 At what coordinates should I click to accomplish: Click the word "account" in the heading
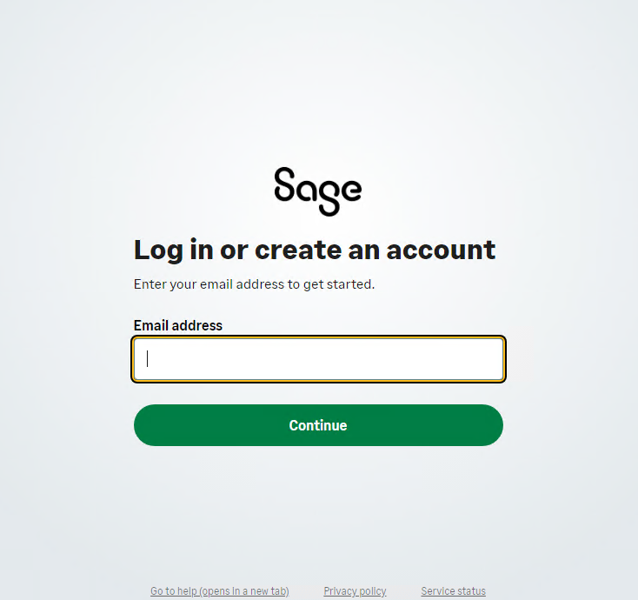pos(441,250)
